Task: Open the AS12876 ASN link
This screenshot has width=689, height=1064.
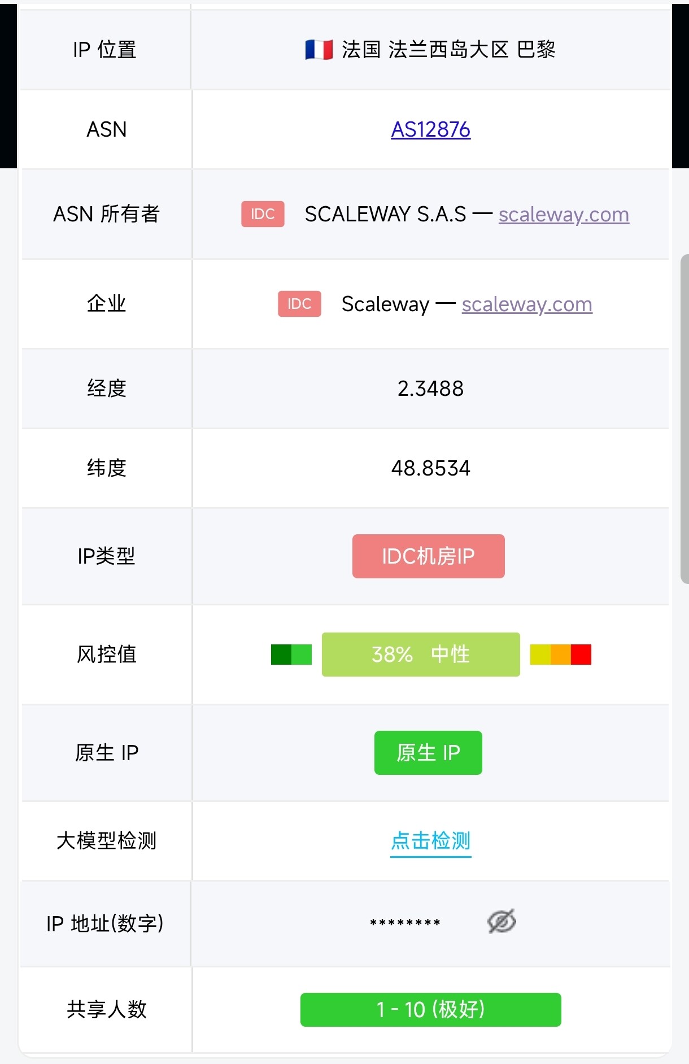Action: click(x=431, y=129)
